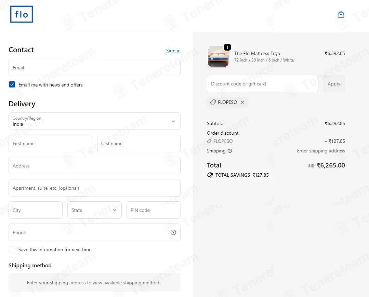Click The Flo Mattress Ergo product name
Viewport: 369px width, 297px height.
257,53
